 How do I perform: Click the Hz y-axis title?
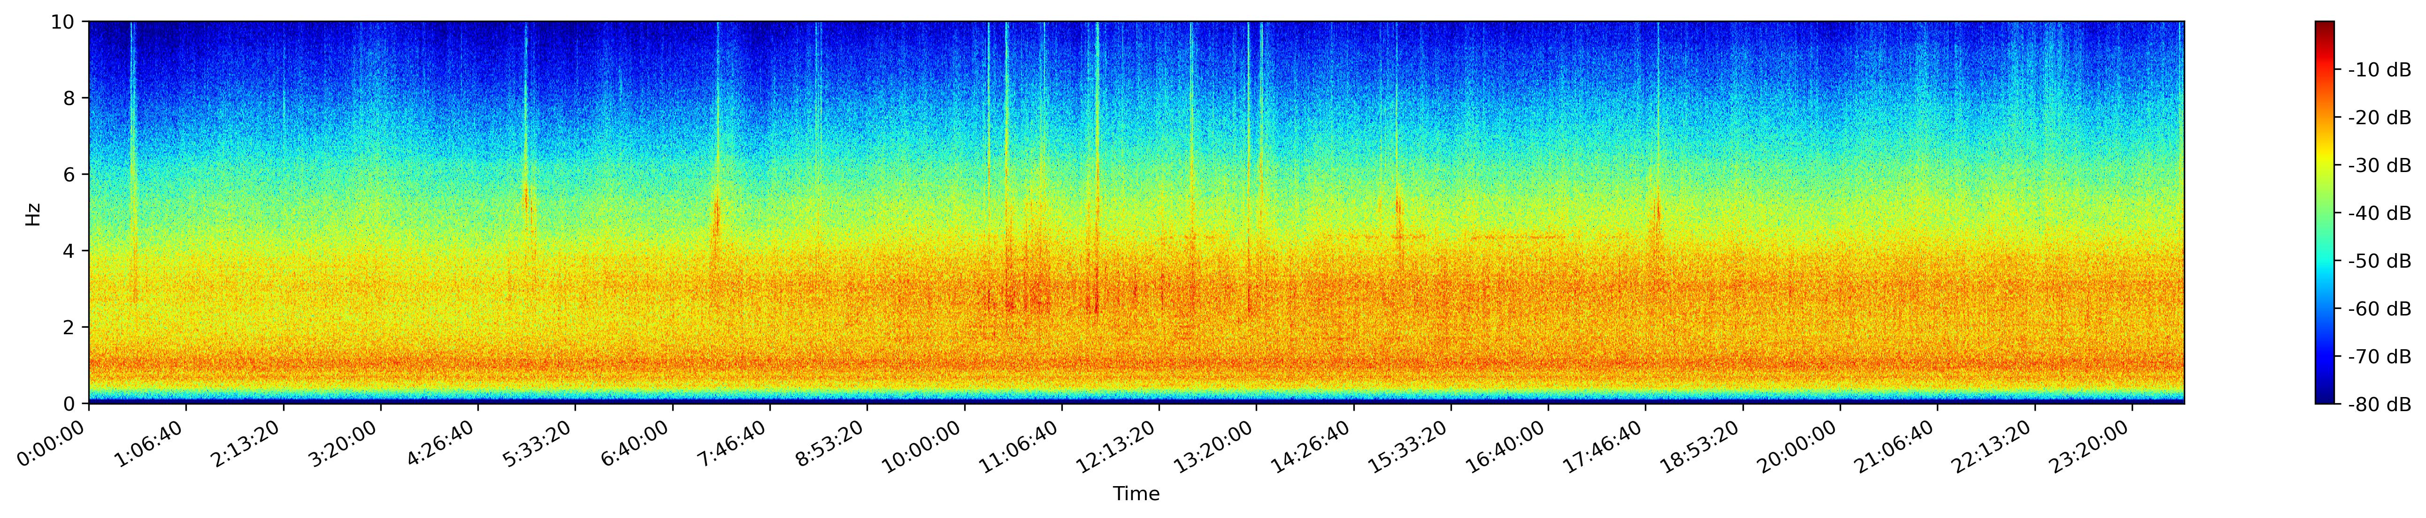point(34,213)
